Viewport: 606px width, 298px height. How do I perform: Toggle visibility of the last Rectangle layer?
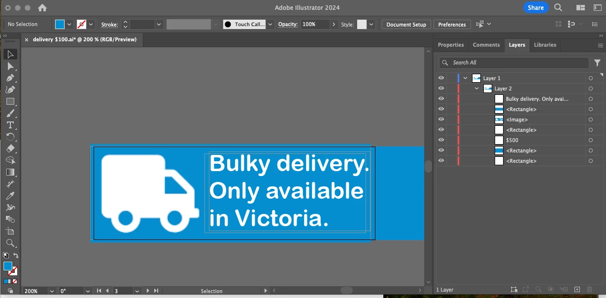pos(441,161)
